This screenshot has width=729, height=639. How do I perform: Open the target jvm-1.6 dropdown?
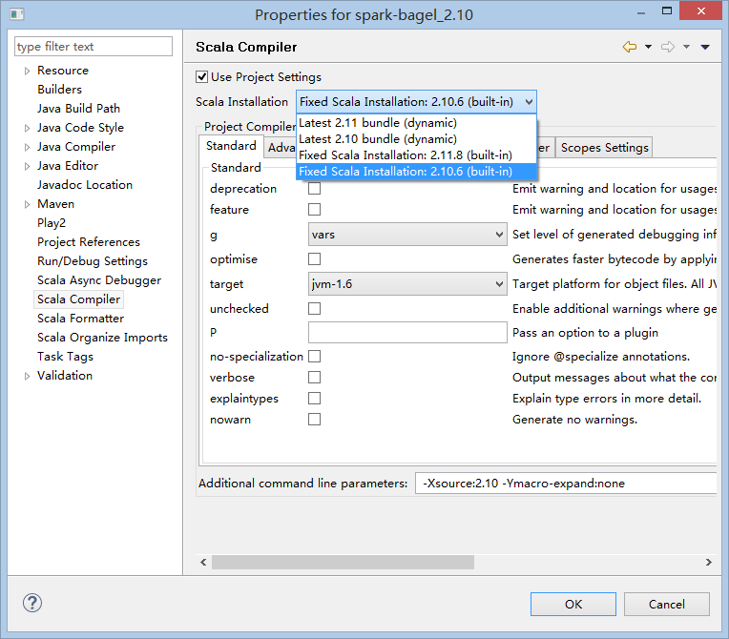coord(407,283)
